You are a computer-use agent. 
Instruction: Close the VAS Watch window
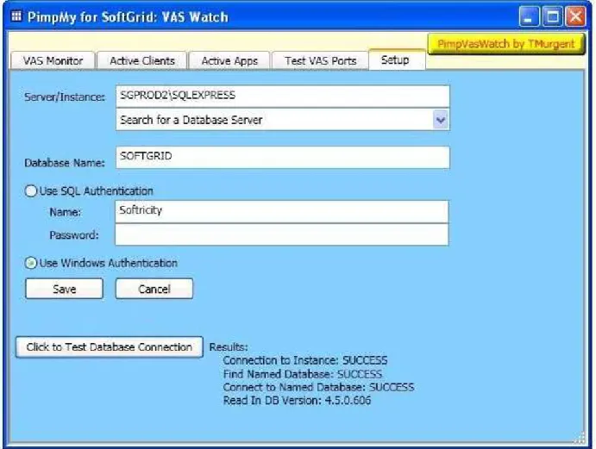pyautogui.click(x=575, y=17)
